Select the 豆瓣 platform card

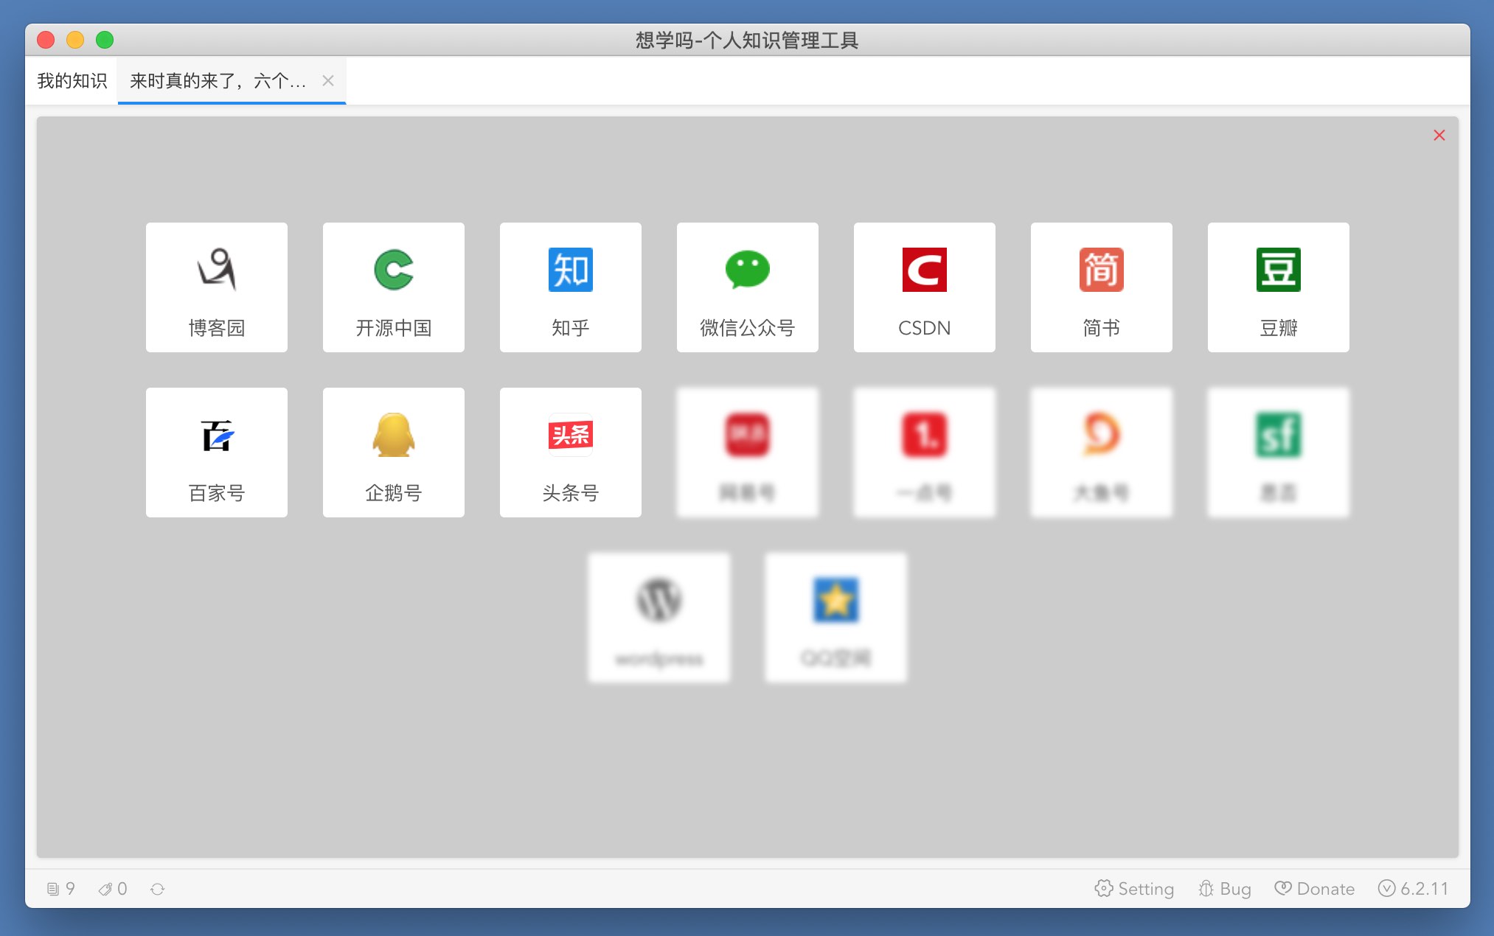[x=1278, y=287]
